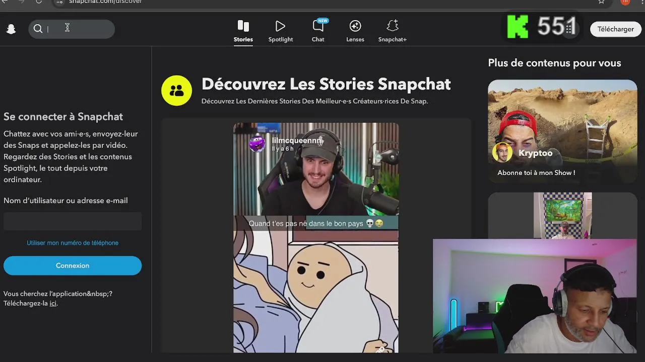645x362 pixels.
Task: Open the Stories tab
Action: (x=243, y=31)
